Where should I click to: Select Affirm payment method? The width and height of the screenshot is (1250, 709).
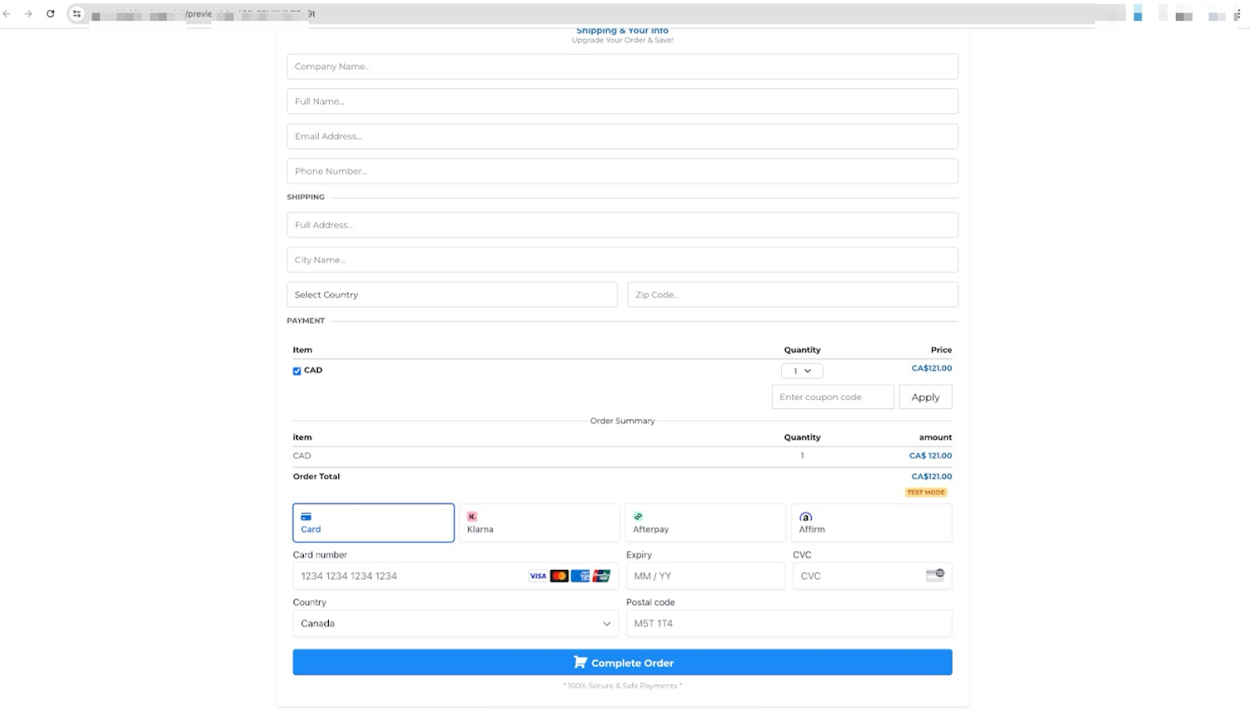[x=871, y=522]
